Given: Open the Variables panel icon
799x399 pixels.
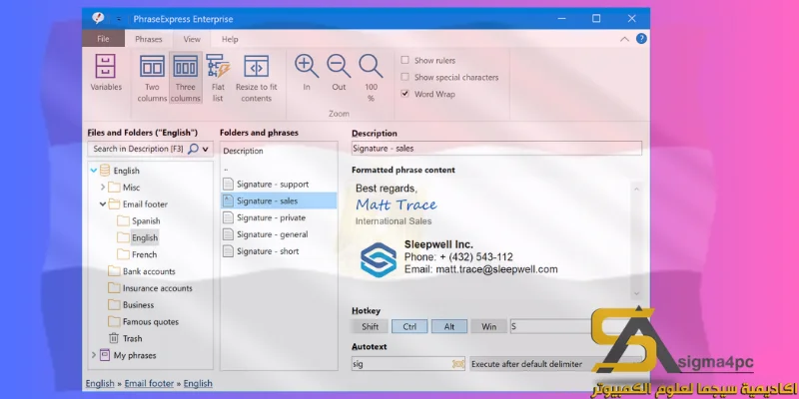Looking at the screenshot, I should click(x=106, y=66).
